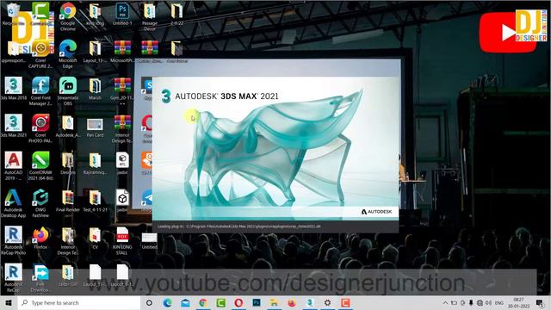Open network status in system tray
551x310 pixels.
[x=480, y=302]
